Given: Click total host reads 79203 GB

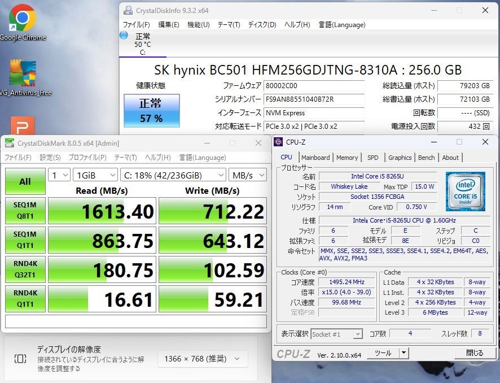Looking at the screenshot, I should point(465,85).
